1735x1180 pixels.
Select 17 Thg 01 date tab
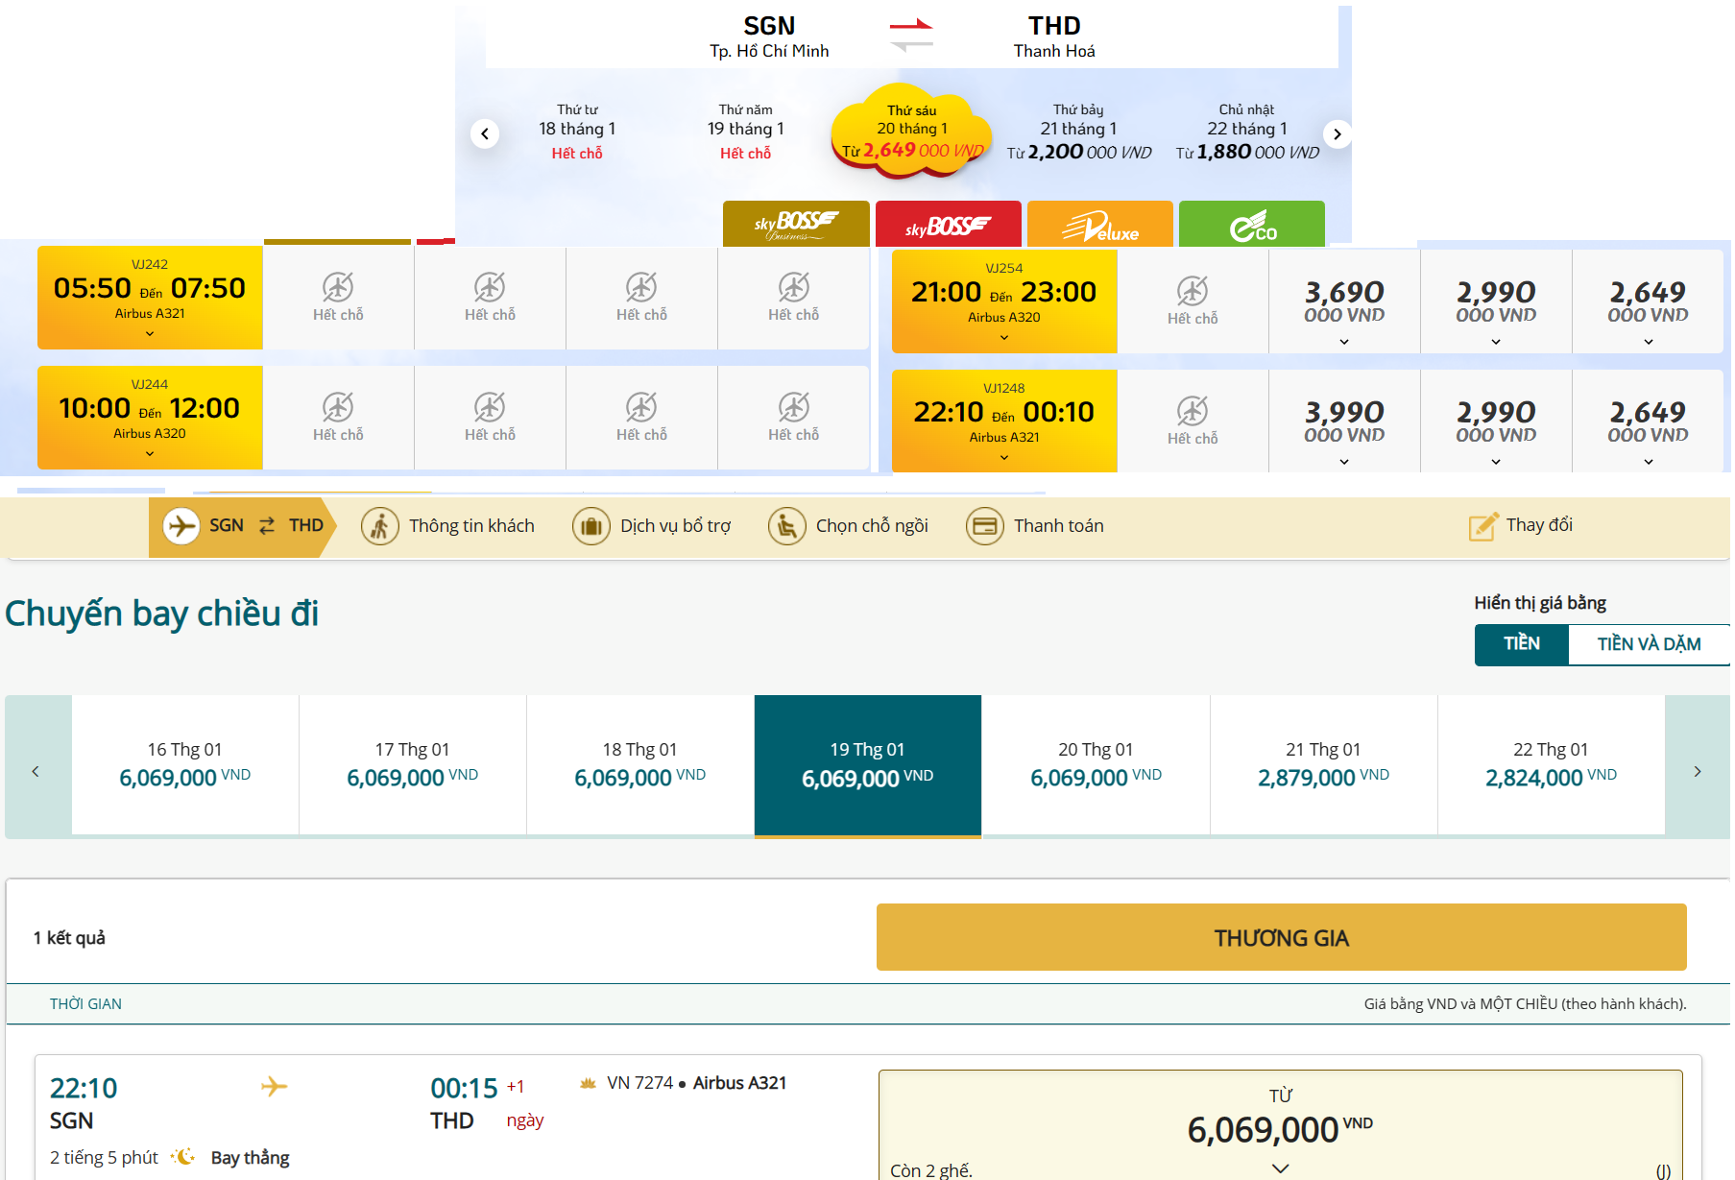(x=413, y=765)
